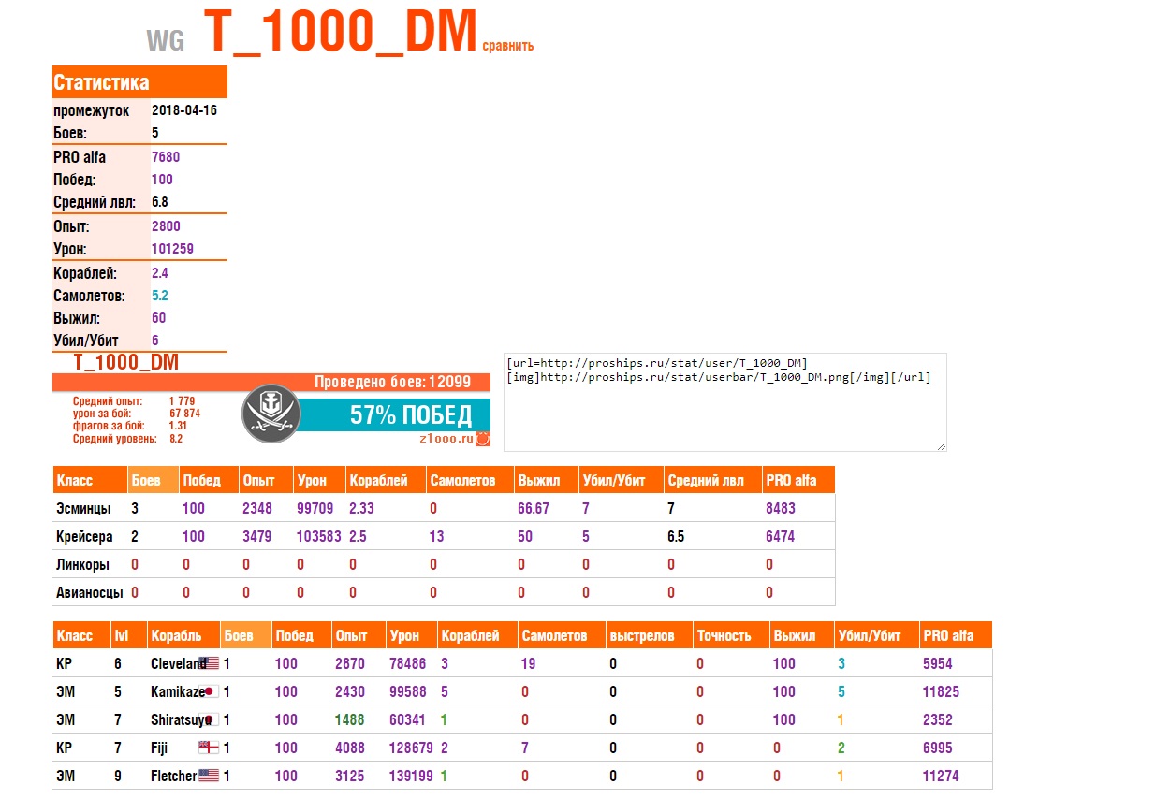
Task: Click Крейсера damage value 103583
Action: coord(318,537)
